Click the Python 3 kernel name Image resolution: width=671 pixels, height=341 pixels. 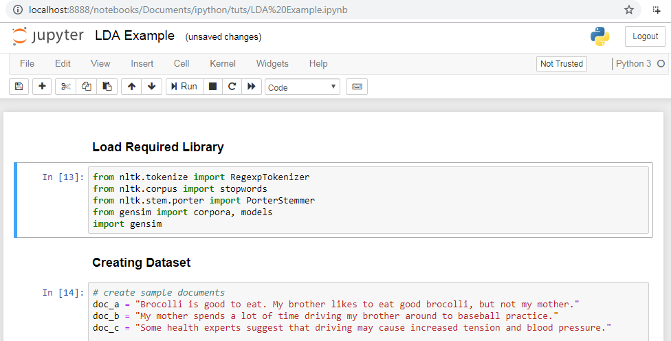click(x=633, y=63)
